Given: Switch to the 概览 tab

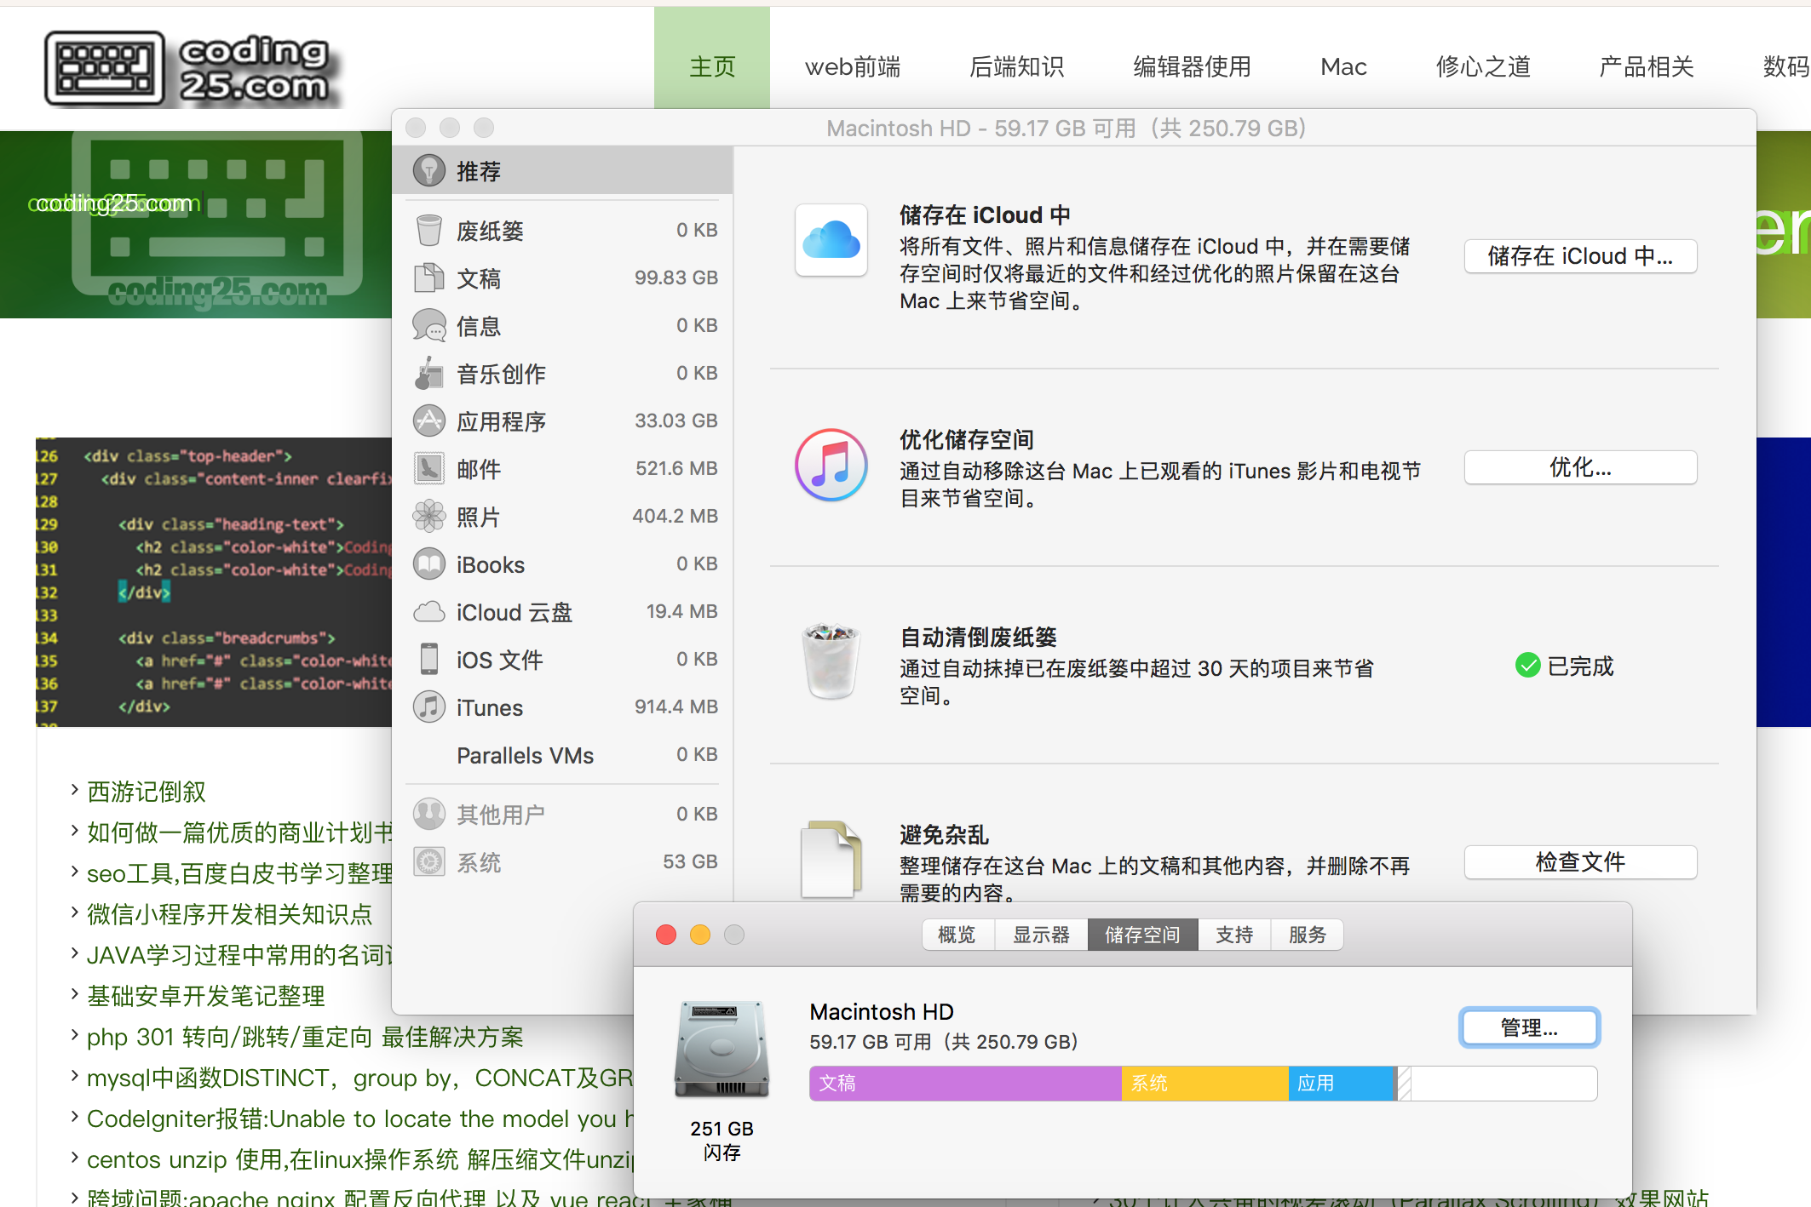Looking at the screenshot, I should pyautogui.click(x=957, y=935).
